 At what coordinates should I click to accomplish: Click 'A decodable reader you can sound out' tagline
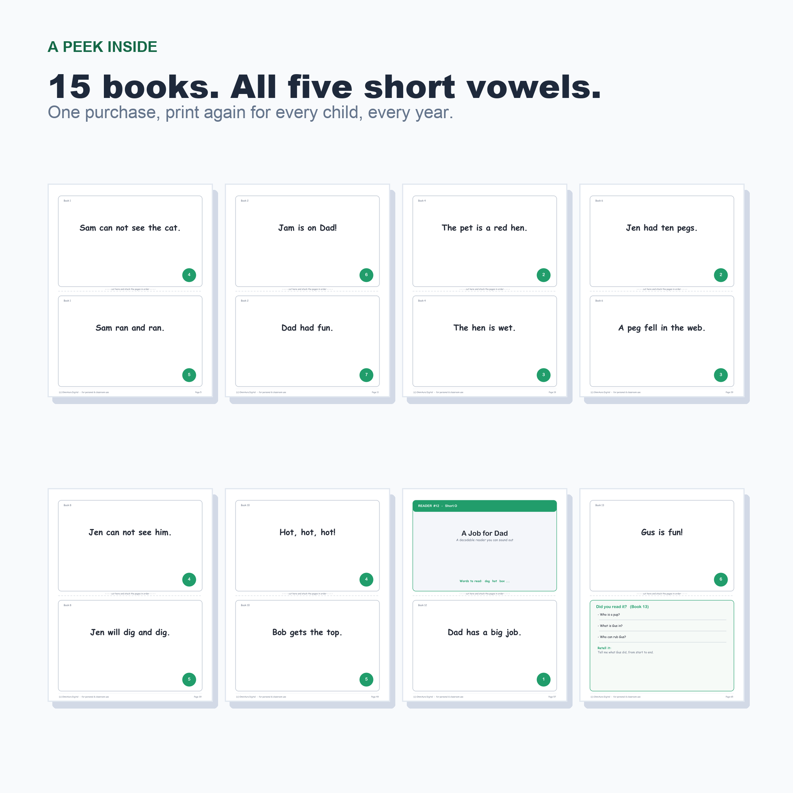pyautogui.click(x=485, y=540)
